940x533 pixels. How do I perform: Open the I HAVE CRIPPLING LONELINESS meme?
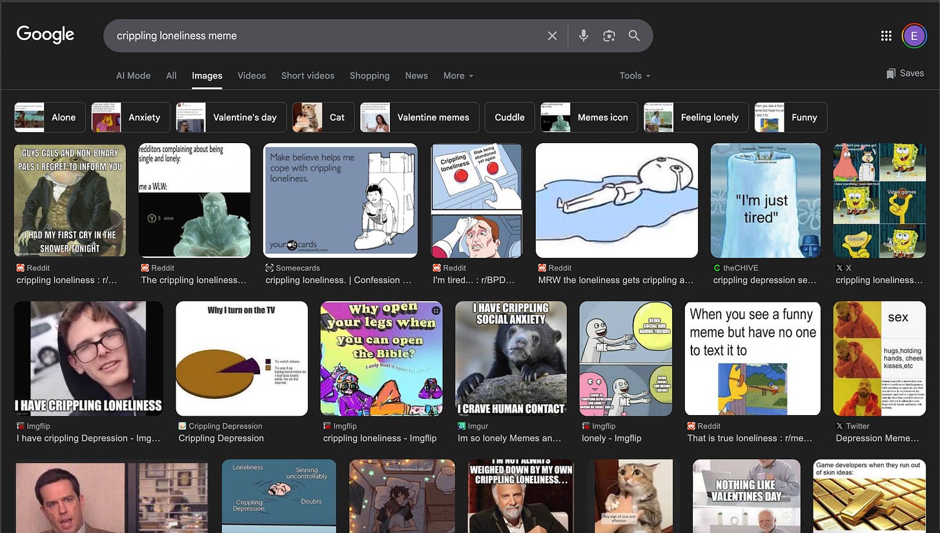click(x=88, y=358)
